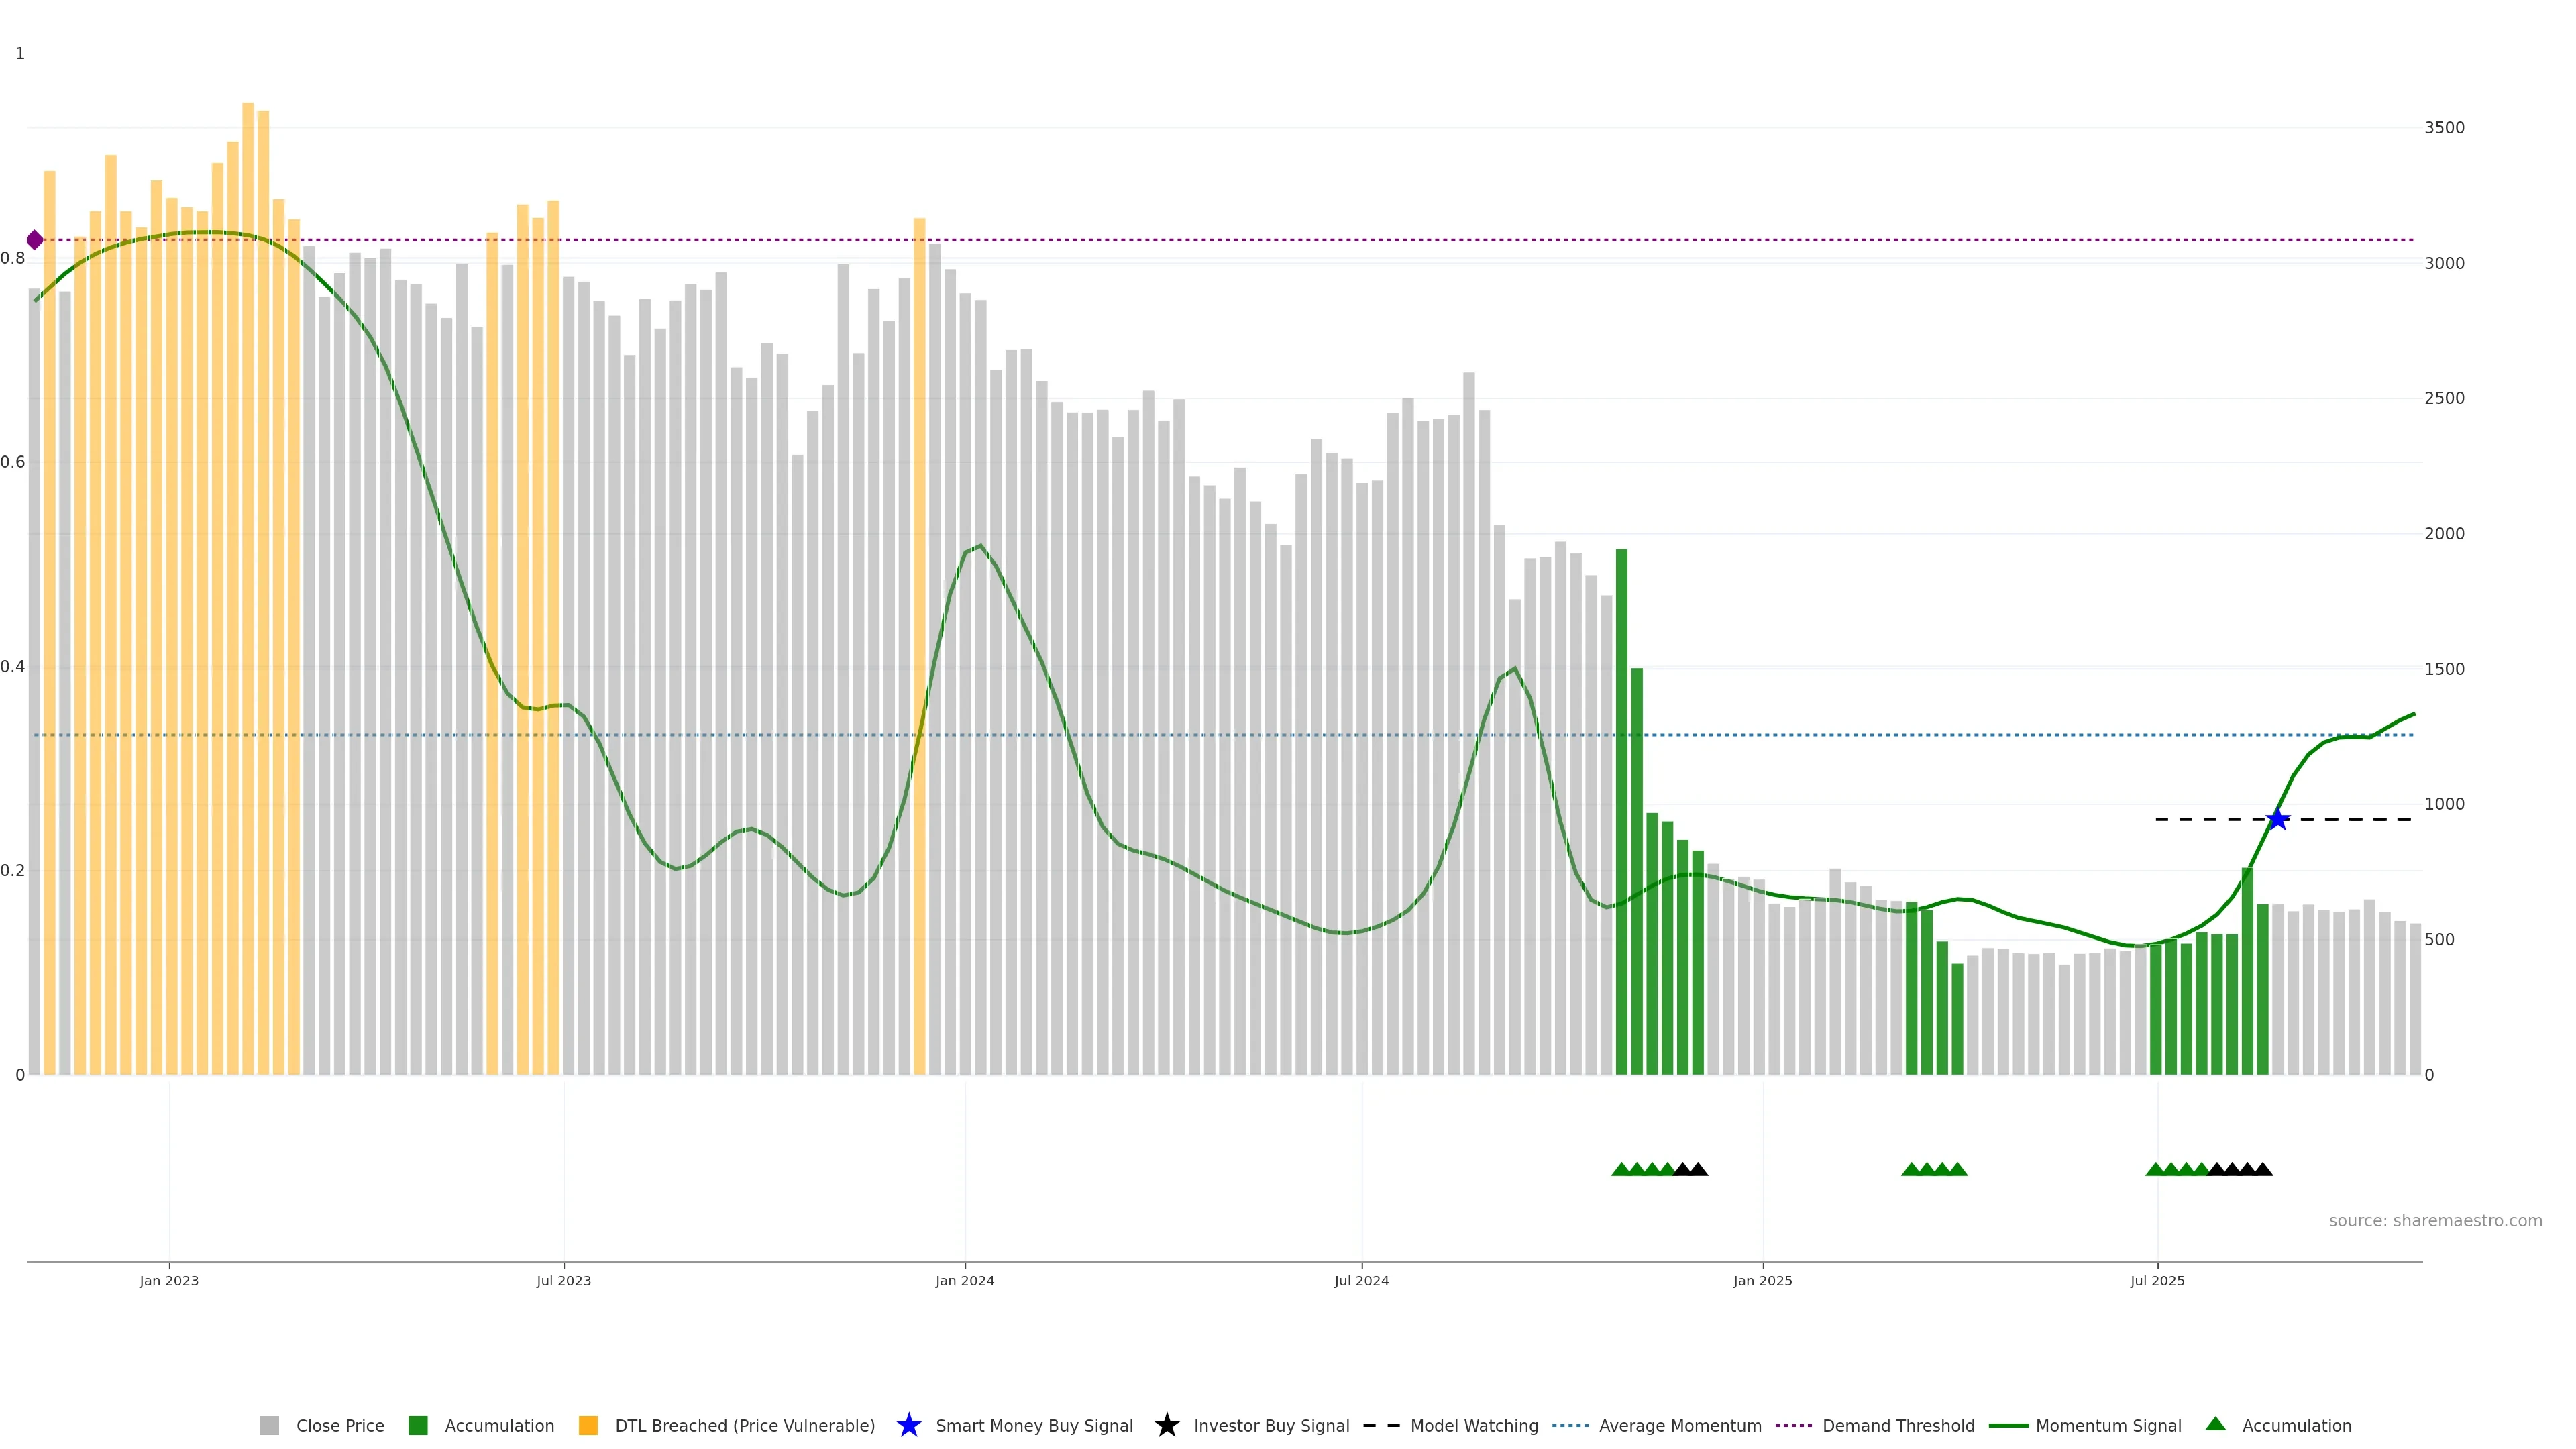Image resolution: width=2576 pixels, height=1449 pixels.
Task: Click the Momentum Signal green legend line
Action: coord(2008,1425)
